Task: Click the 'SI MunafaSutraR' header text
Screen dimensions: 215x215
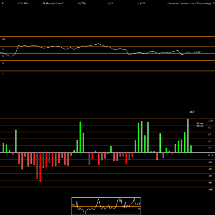Action: pyautogui.click(x=53, y=3)
